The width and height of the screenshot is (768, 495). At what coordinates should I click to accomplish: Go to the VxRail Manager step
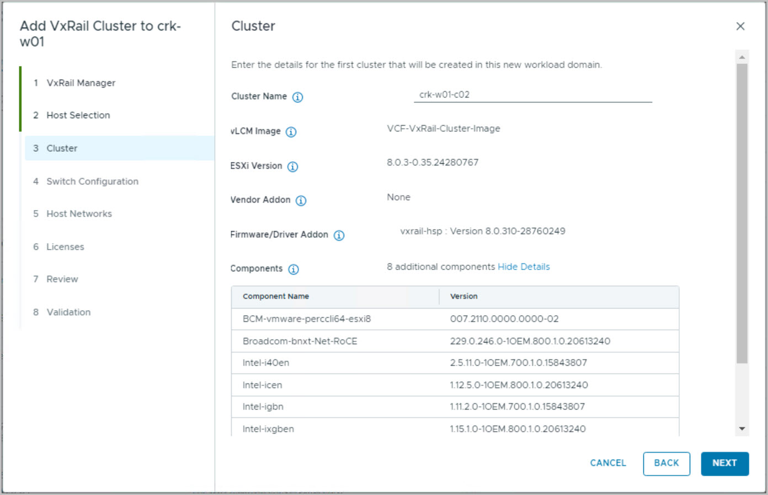[81, 83]
